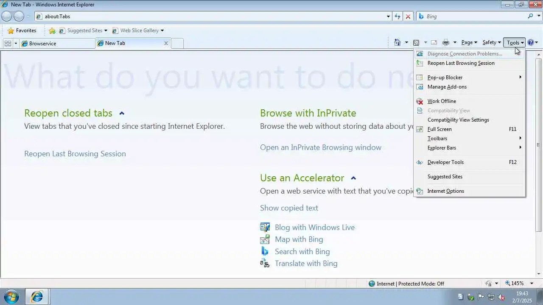
Task: Click the Back navigation button
Action: pyautogui.click(x=7, y=16)
